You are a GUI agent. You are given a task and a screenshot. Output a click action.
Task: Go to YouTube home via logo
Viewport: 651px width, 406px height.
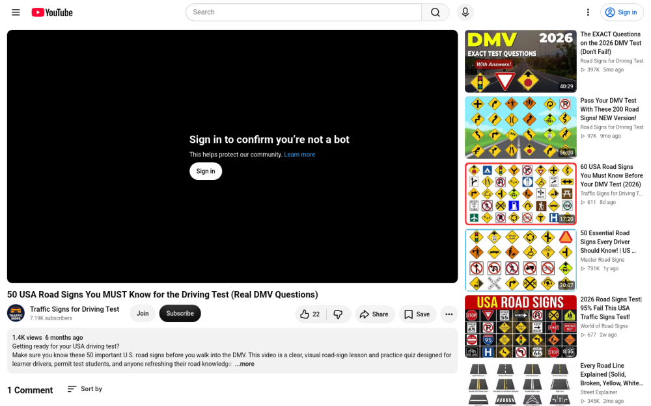coord(52,12)
